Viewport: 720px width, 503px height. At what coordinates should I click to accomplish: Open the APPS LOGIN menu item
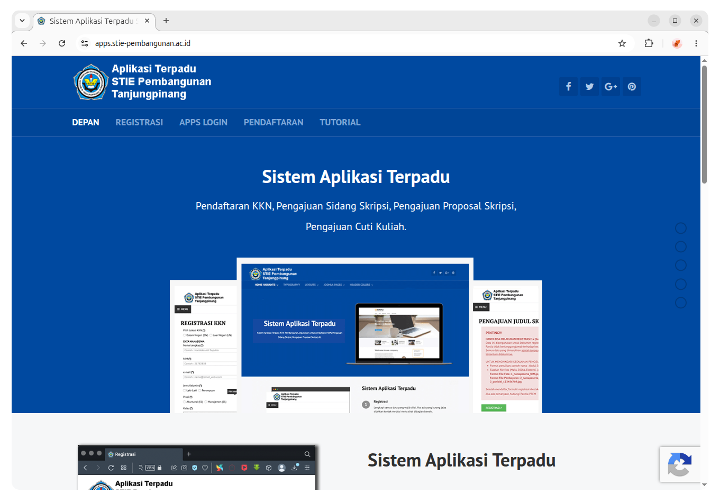(x=203, y=122)
